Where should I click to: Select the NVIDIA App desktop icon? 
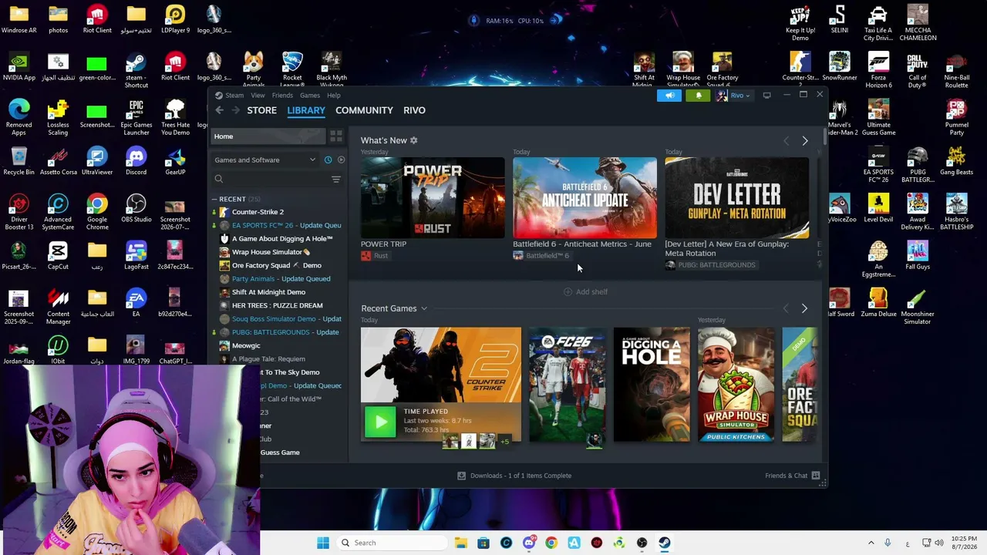[19, 67]
